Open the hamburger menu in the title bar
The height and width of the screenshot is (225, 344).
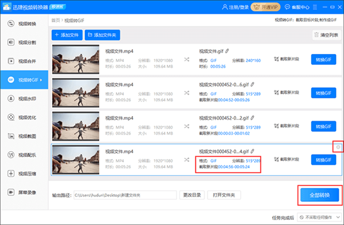(x=315, y=7)
